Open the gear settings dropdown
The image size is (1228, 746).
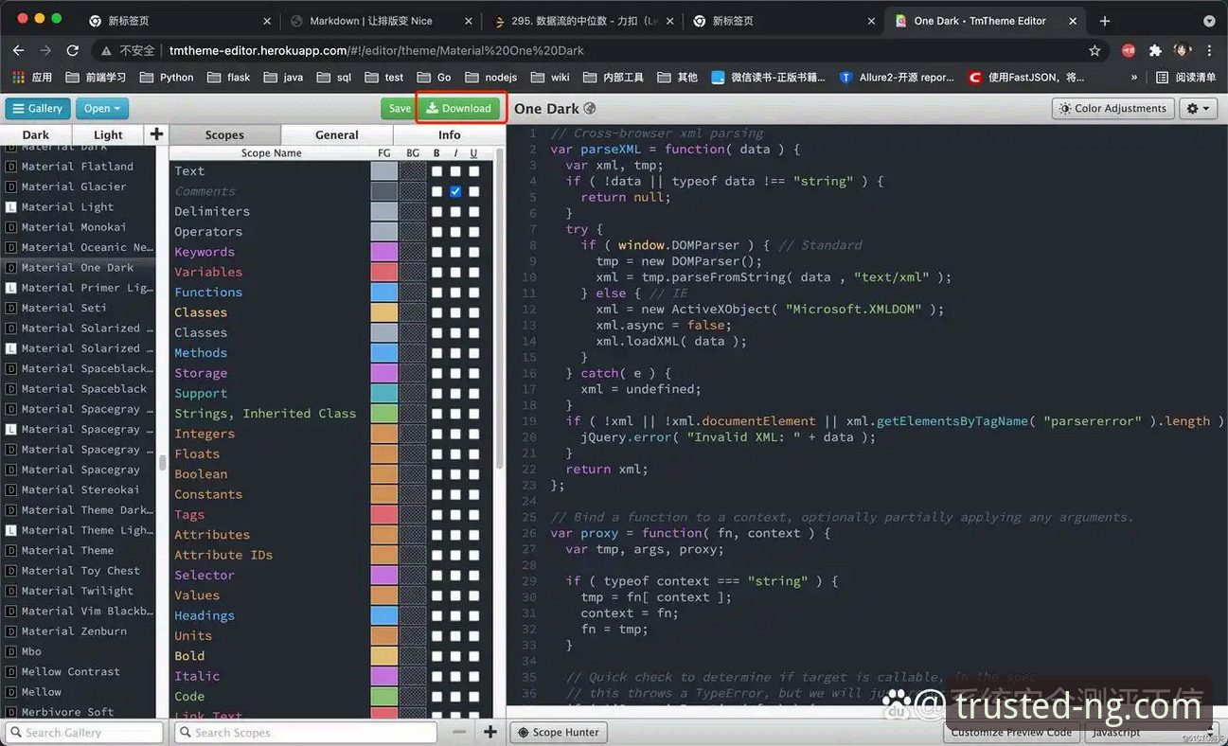(x=1197, y=107)
